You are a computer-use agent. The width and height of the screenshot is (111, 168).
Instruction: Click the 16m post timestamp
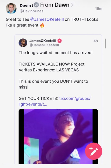[99, 8]
